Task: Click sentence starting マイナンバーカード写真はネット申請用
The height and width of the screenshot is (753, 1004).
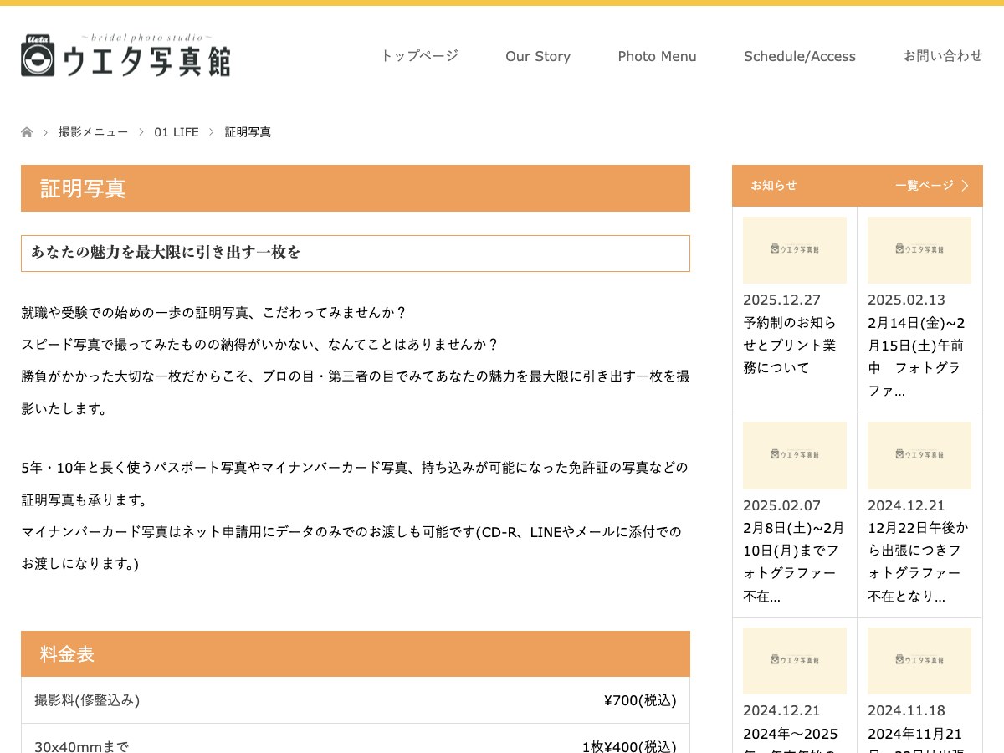Action: click(x=351, y=548)
